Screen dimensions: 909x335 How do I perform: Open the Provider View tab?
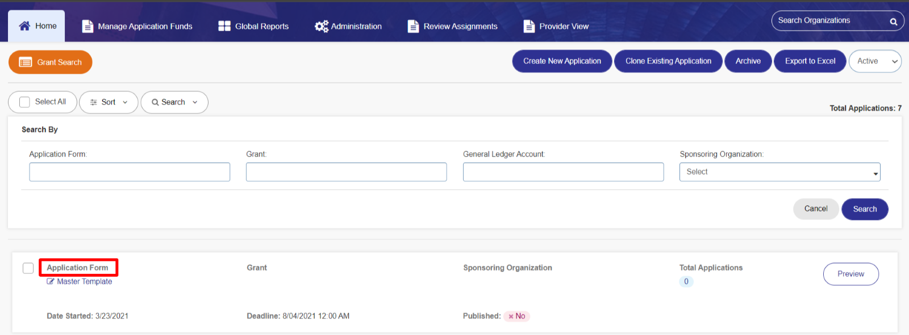tap(556, 26)
